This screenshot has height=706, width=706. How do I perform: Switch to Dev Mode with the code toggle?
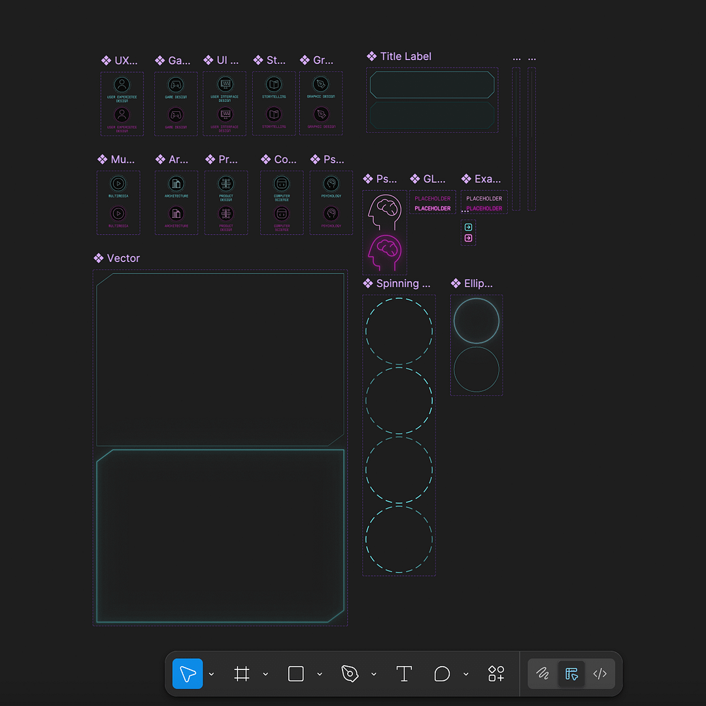(x=600, y=673)
